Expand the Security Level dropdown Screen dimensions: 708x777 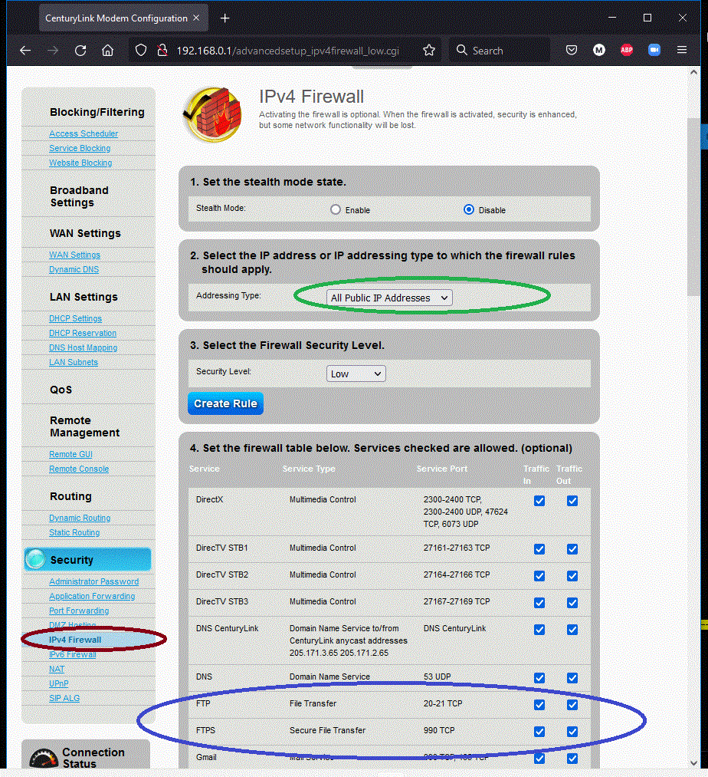coord(356,374)
